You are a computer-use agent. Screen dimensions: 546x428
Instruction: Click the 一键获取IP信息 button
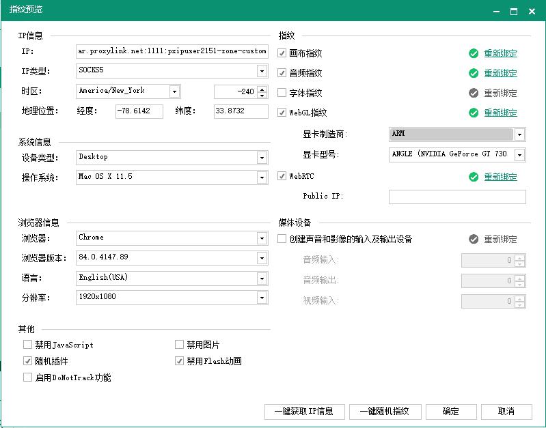(x=305, y=412)
